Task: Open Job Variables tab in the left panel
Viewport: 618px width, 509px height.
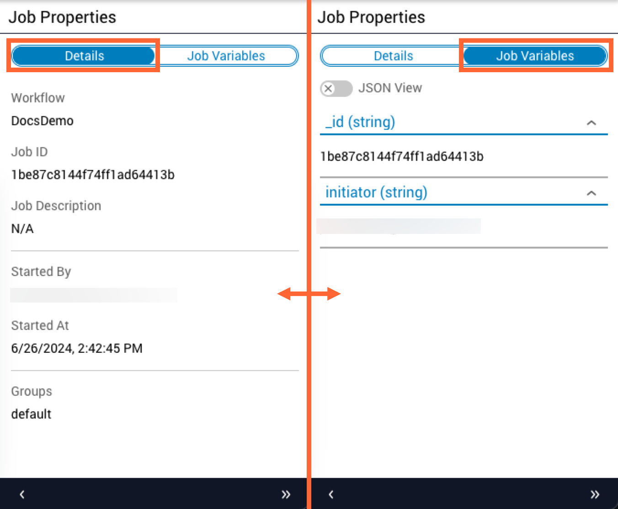Action: coord(226,56)
